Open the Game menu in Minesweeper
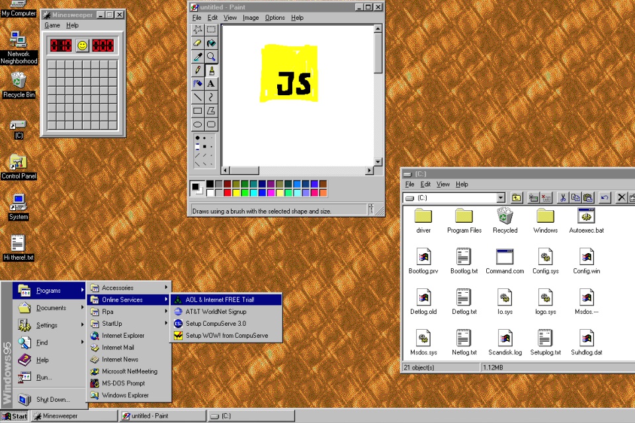 pyautogui.click(x=52, y=25)
